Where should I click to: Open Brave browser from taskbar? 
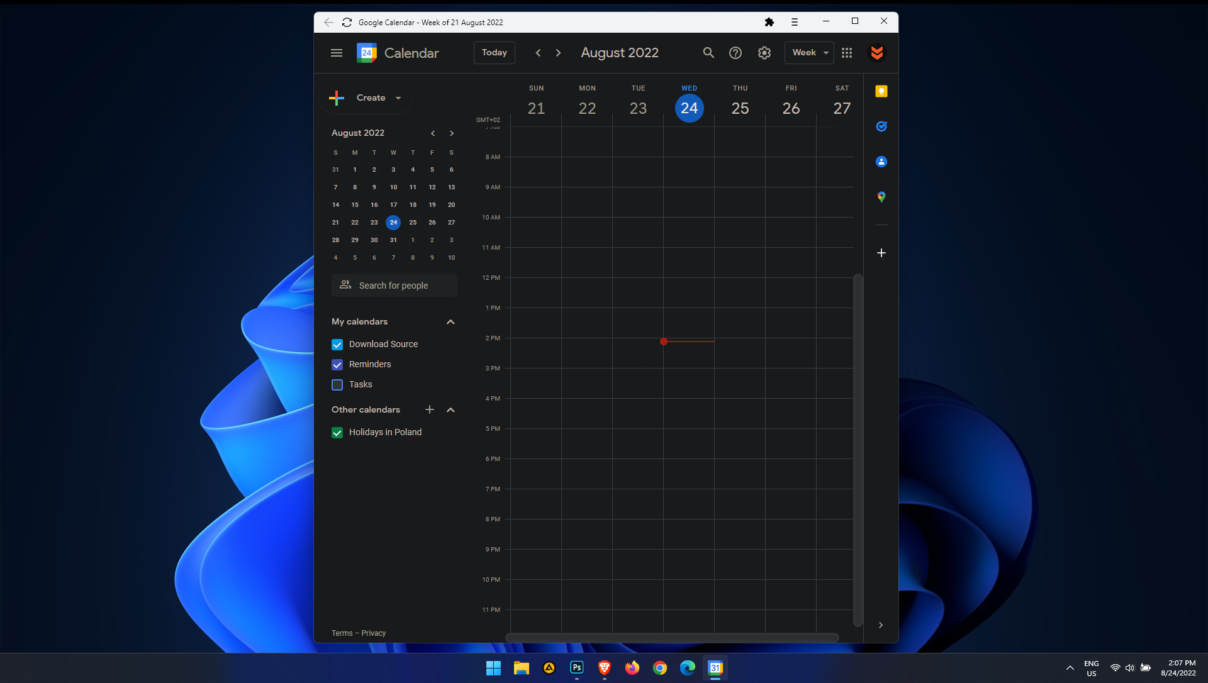(605, 668)
